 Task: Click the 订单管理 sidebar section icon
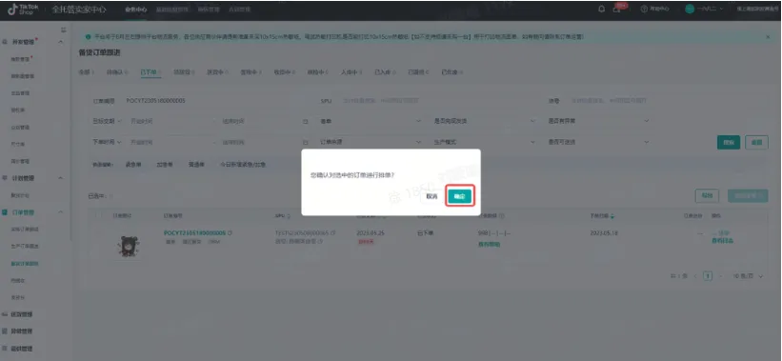point(5,212)
